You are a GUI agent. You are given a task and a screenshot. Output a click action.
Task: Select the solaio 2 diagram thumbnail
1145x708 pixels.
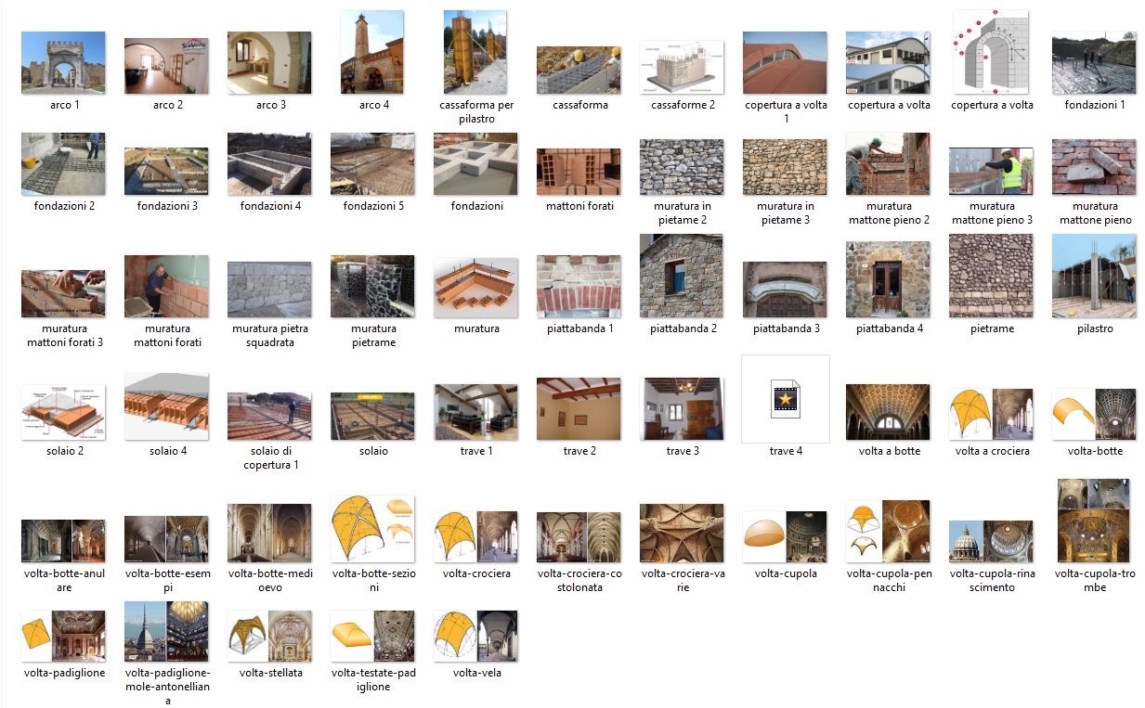tap(63, 413)
